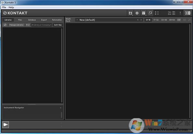Click the Kontakt 5 title bar icon
This screenshot has width=193, height=134.
click(3, 3)
